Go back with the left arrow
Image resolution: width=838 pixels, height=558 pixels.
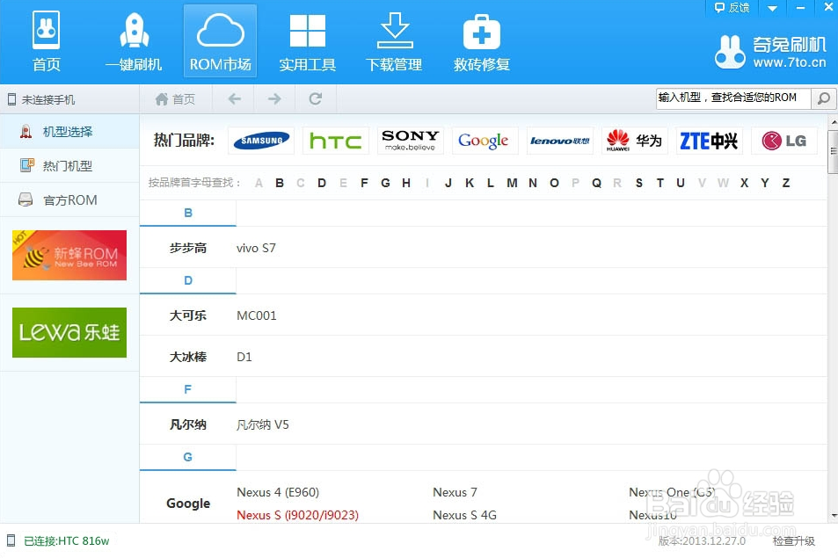(x=234, y=98)
